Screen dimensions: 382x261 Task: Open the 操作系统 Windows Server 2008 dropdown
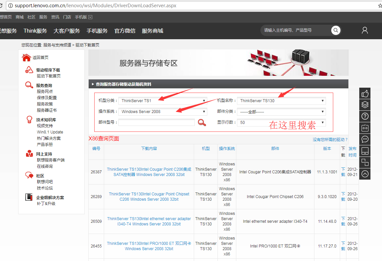163,112
